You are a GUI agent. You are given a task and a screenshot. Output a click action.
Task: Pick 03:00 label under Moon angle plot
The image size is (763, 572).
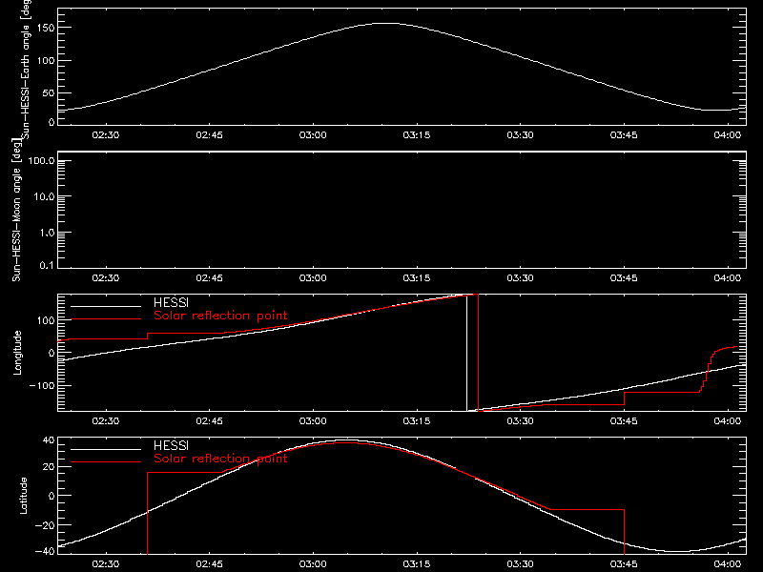click(x=313, y=277)
